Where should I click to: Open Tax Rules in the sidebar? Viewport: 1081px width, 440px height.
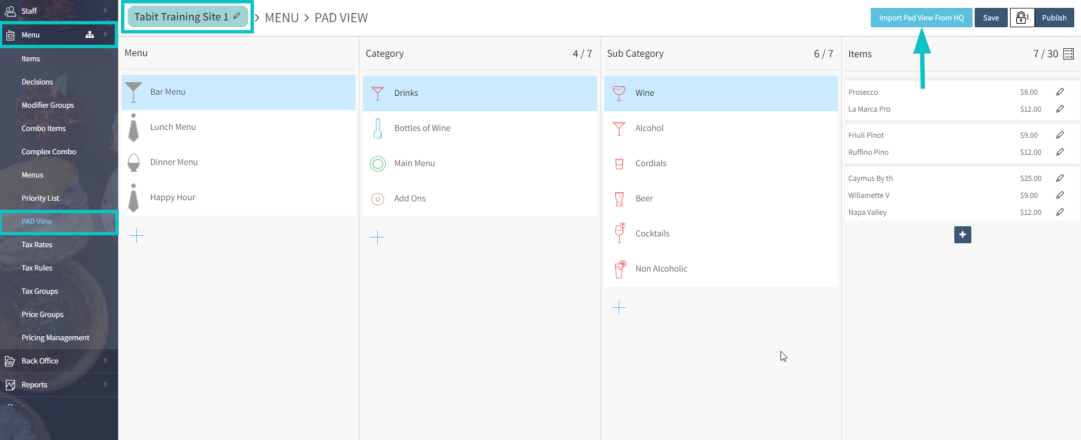pyautogui.click(x=37, y=268)
